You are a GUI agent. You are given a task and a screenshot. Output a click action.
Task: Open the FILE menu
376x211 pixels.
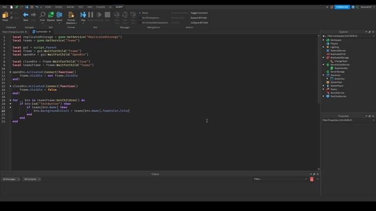5,7
